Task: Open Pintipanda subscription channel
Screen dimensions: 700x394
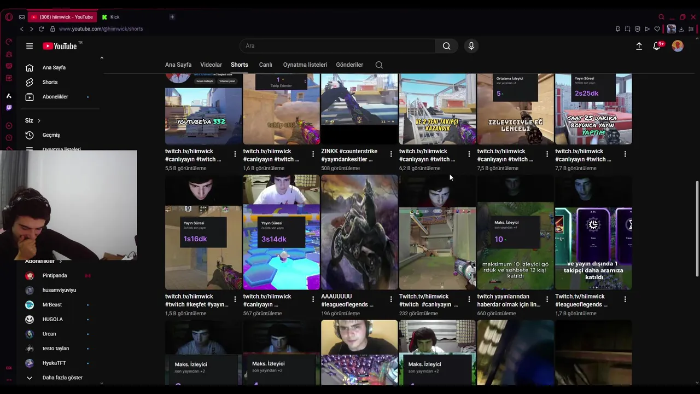Action: pos(55,276)
